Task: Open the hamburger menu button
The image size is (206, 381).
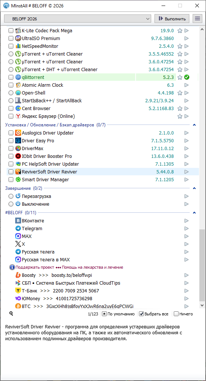Action: coord(197,19)
